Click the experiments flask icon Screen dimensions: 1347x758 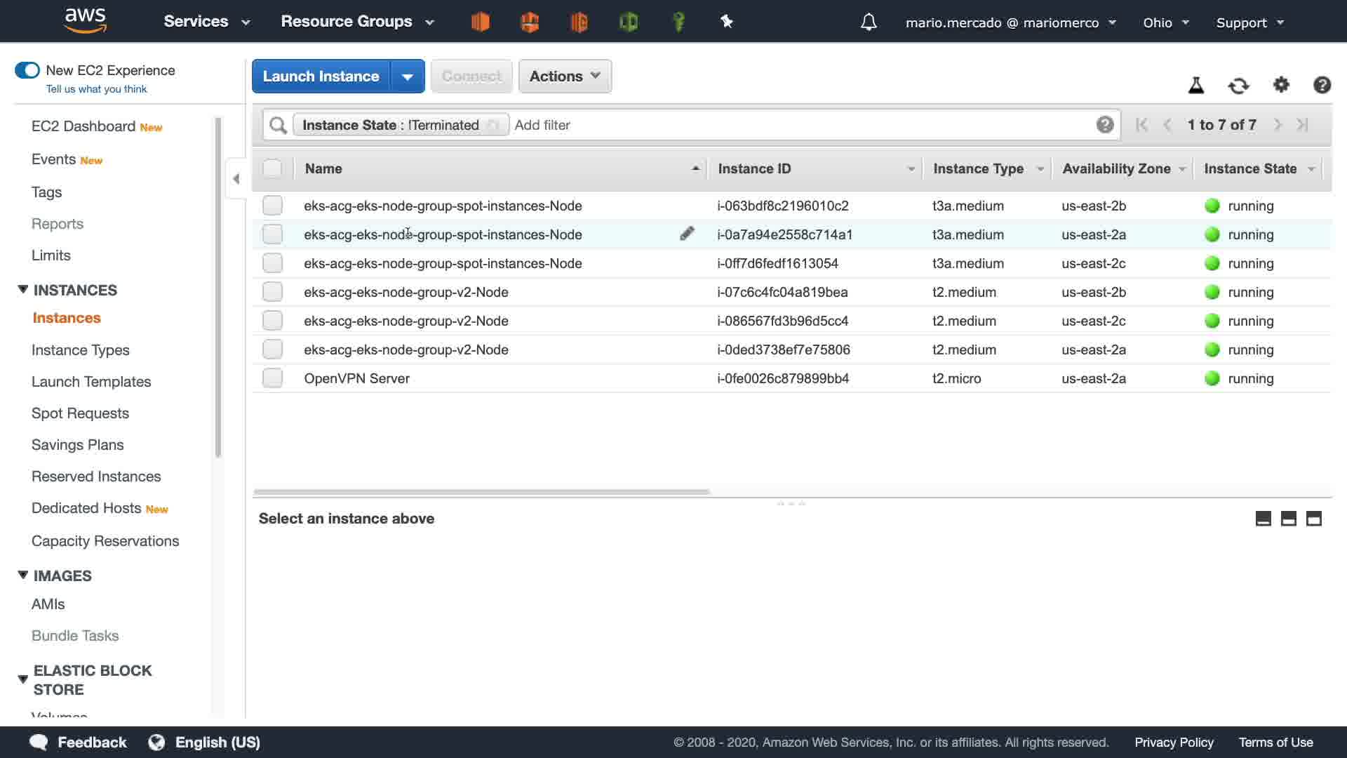(x=1196, y=86)
